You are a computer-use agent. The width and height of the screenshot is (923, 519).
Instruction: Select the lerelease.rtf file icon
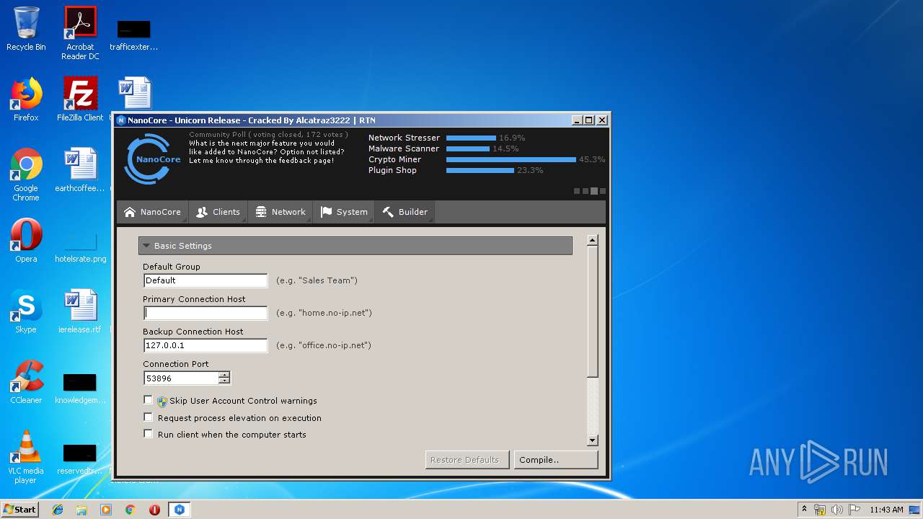(80, 311)
